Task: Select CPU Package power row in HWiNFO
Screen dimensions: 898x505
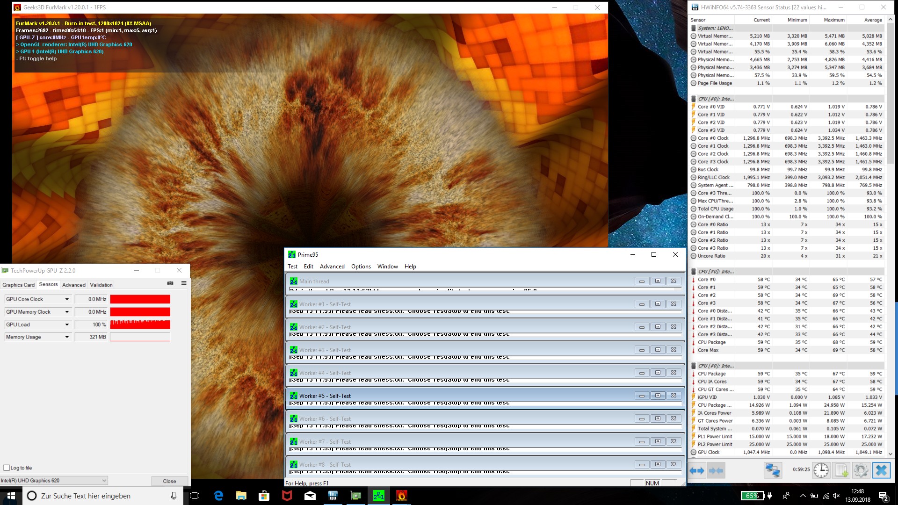Action: pos(787,405)
